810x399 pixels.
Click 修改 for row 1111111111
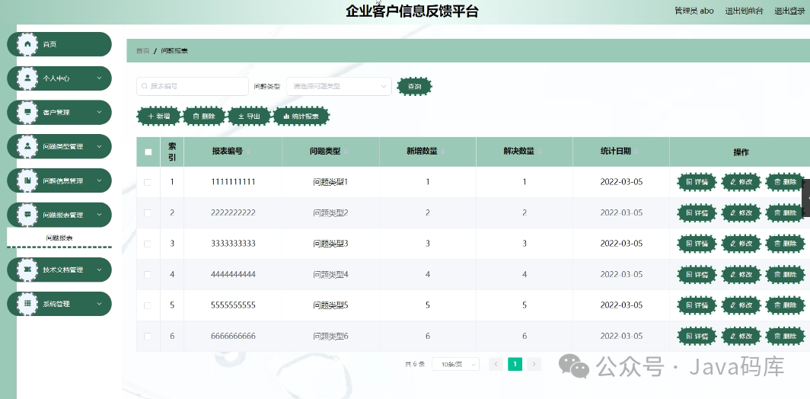coord(741,182)
